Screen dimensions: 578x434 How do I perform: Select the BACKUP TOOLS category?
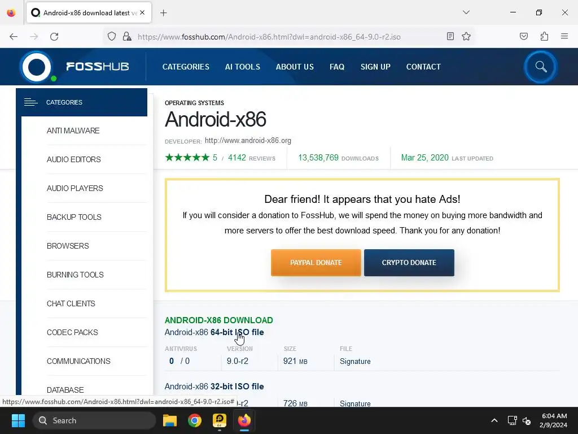click(74, 217)
